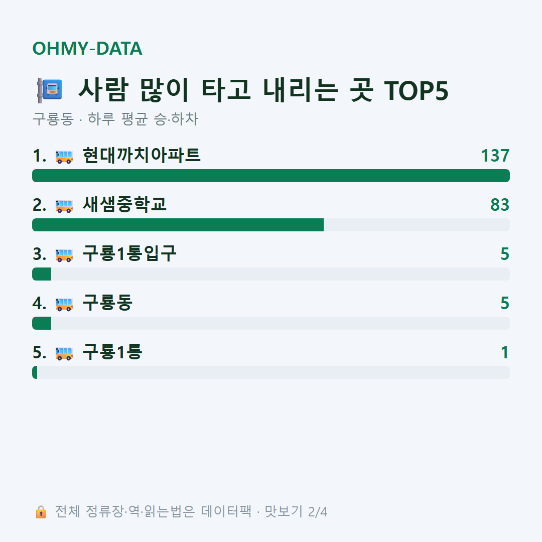Viewport: 542px width, 542px height.
Task: Click the subtitle 구룡동 하루 평균 승·하차
Action: (x=115, y=119)
